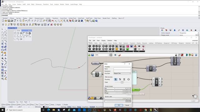Switch to the Maths tab in Grasshopper
Image resolution: width=200 pixels, height=112 pixels.
coord(96,43)
